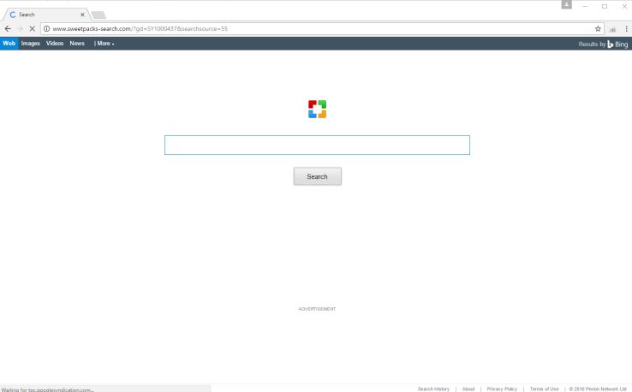Click the colorful SweetPacks logo
The width and height of the screenshot is (632, 392).
[317, 110]
